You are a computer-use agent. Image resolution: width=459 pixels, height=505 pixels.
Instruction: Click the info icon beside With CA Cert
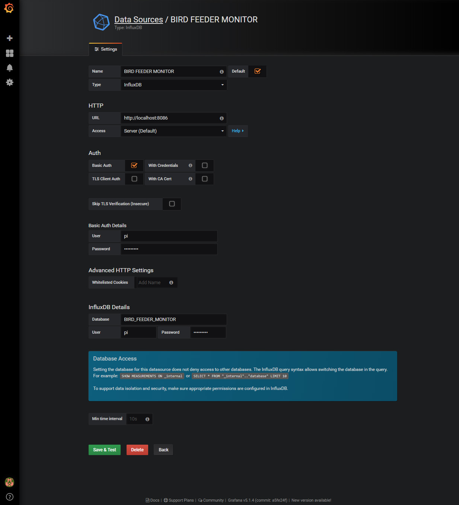(x=190, y=179)
